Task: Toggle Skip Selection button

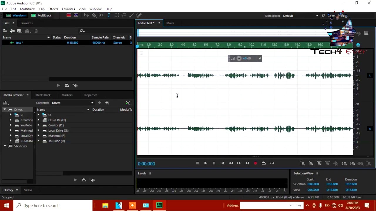Action: pos(272,163)
